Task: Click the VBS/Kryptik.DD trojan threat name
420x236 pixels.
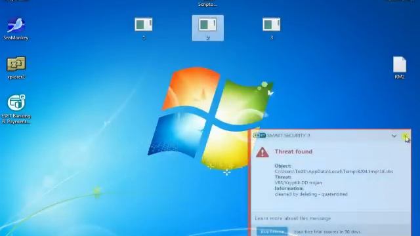Action: pyautogui.click(x=298, y=183)
